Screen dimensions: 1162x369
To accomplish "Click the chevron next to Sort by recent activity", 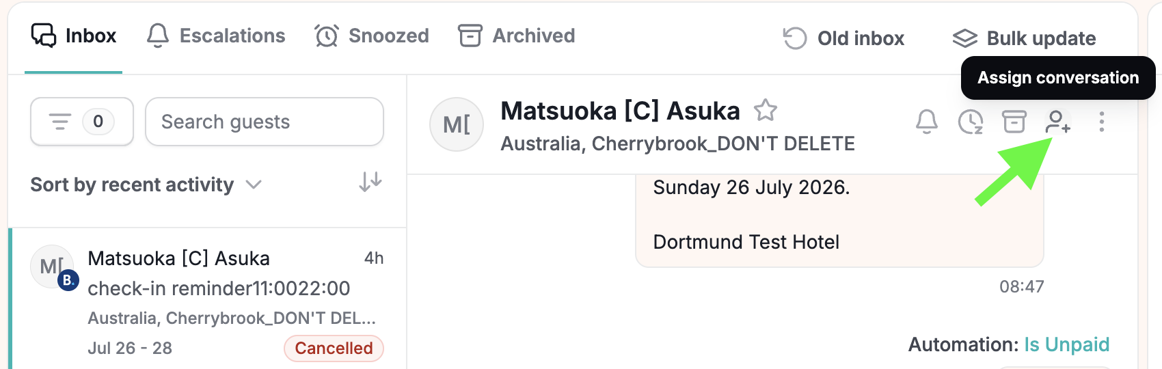I will (x=254, y=184).
